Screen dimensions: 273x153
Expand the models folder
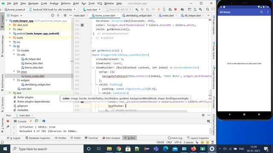coord(14,50)
